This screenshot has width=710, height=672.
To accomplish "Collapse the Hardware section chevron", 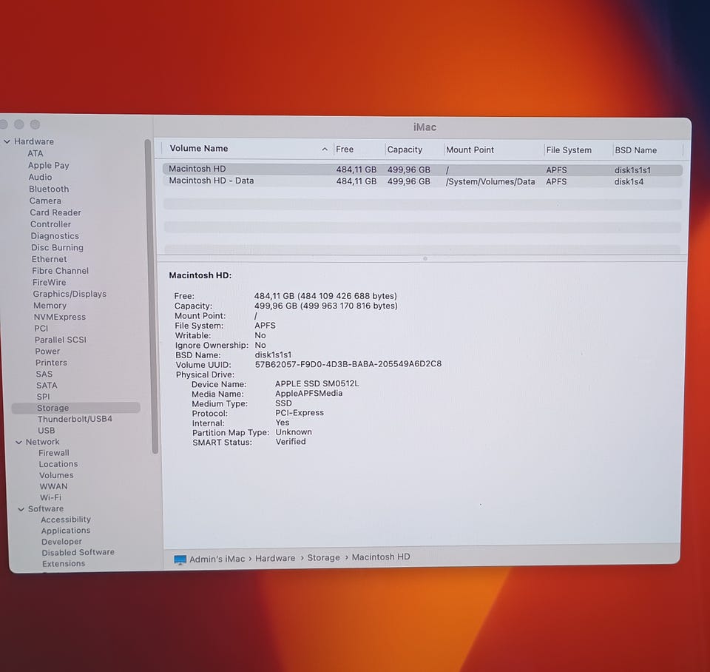I will click(7, 141).
